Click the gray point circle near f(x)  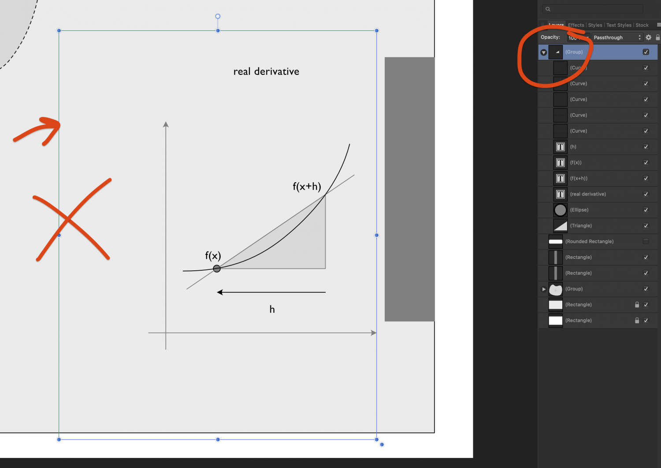tap(217, 269)
